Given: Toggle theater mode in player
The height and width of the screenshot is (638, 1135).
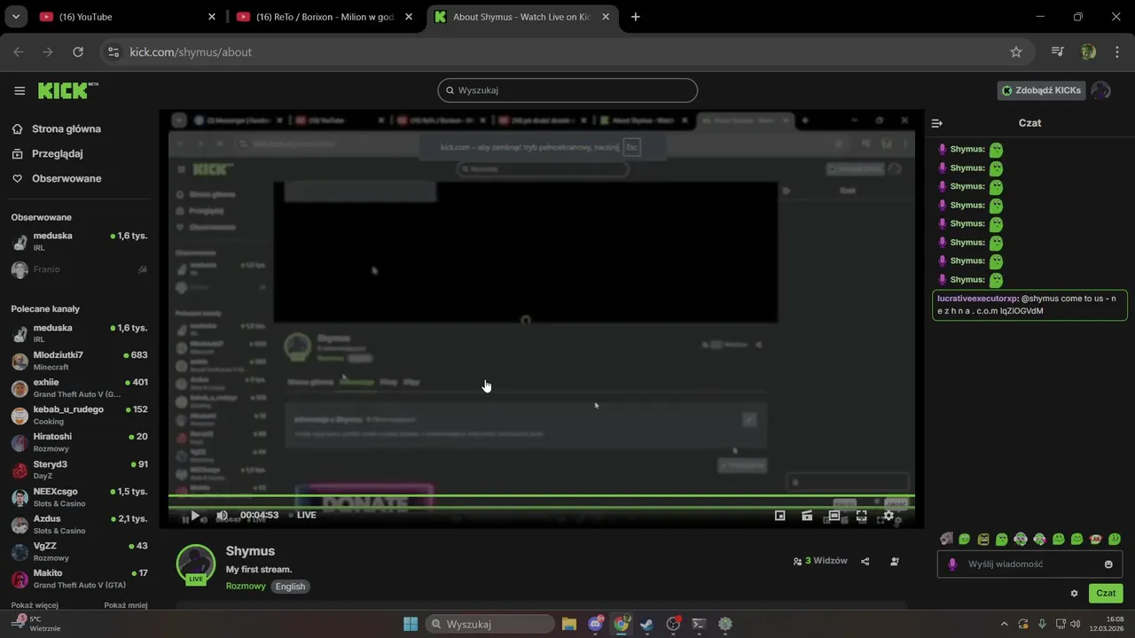Looking at the screenshot, I should 834,515.
